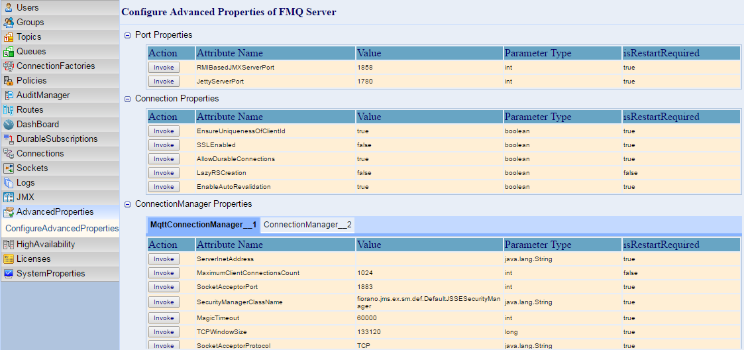
Task: Click the 'long' parameter type cell
Action: [x=562, y=331]
